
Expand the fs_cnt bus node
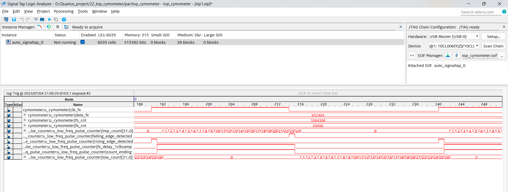(x=25, y=120)
